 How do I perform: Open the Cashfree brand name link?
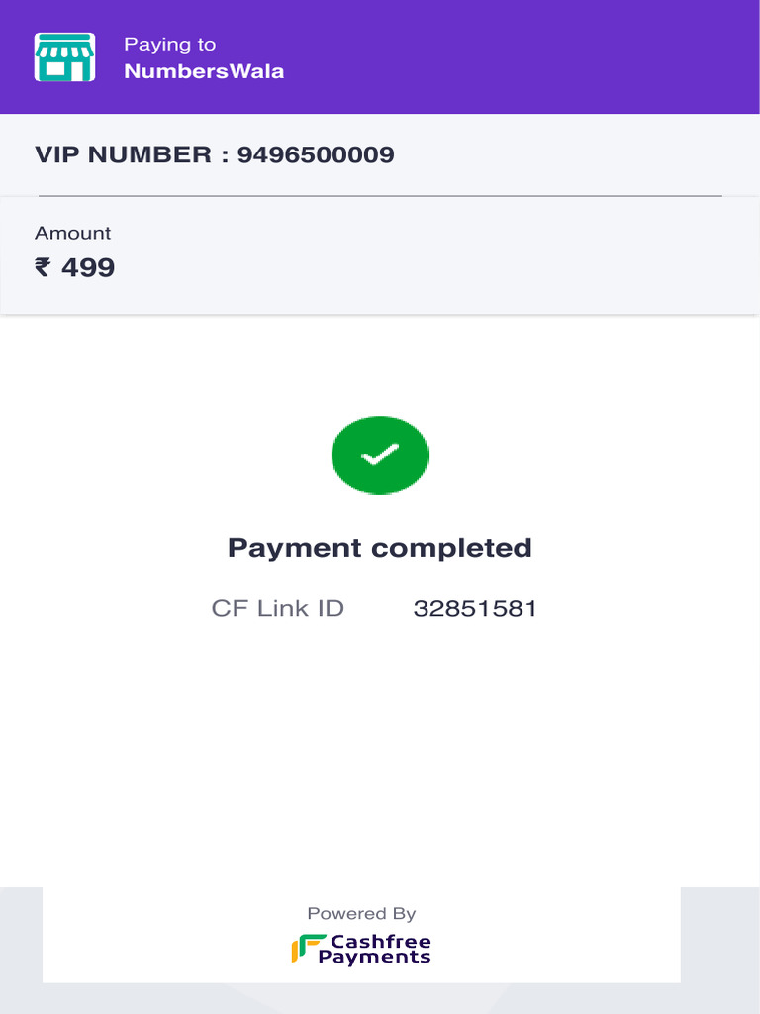point(381,941)
